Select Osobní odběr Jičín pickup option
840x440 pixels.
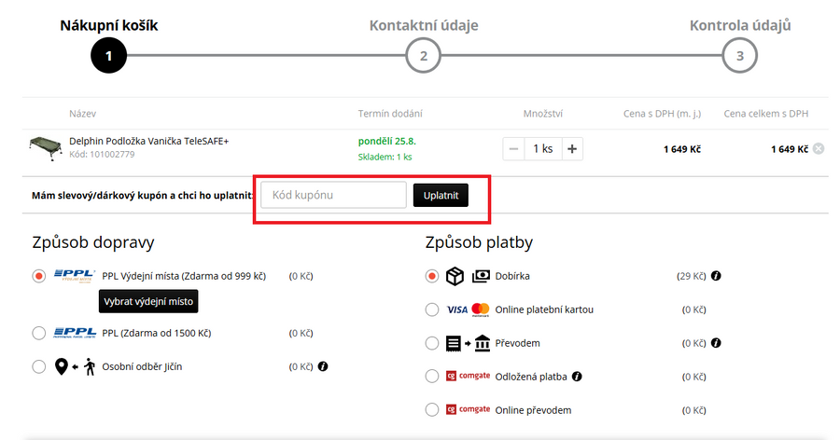[38, 366]
